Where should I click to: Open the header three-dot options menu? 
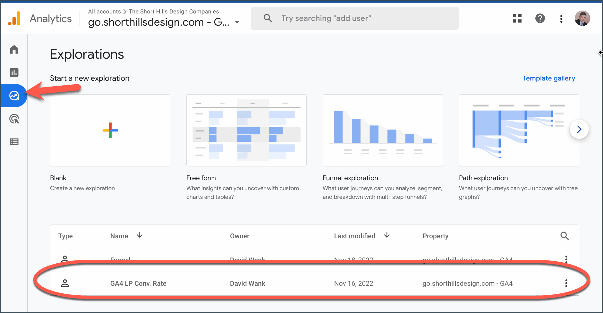click(x=561, y=19)
